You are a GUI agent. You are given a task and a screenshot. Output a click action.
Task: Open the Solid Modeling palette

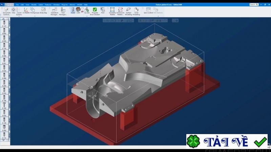point(136,11)
